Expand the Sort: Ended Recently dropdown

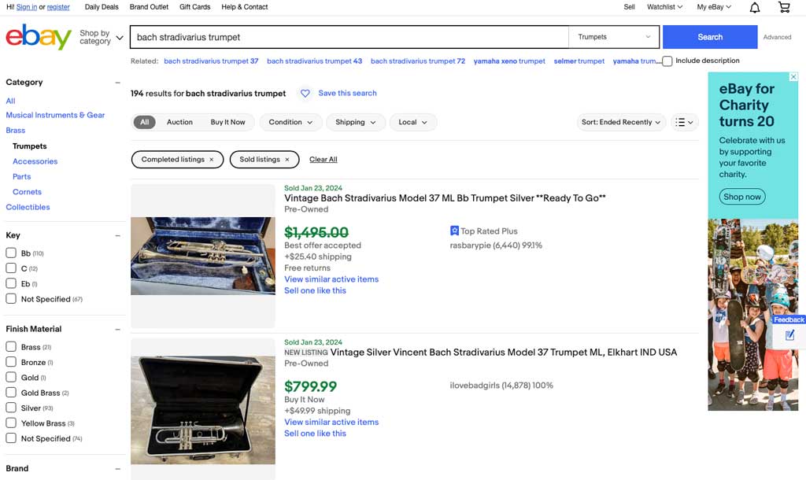point(622,122)
